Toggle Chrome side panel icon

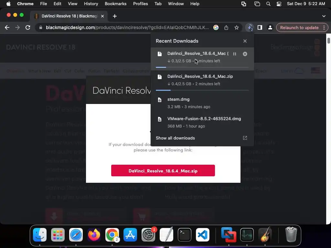click(260, 28)
